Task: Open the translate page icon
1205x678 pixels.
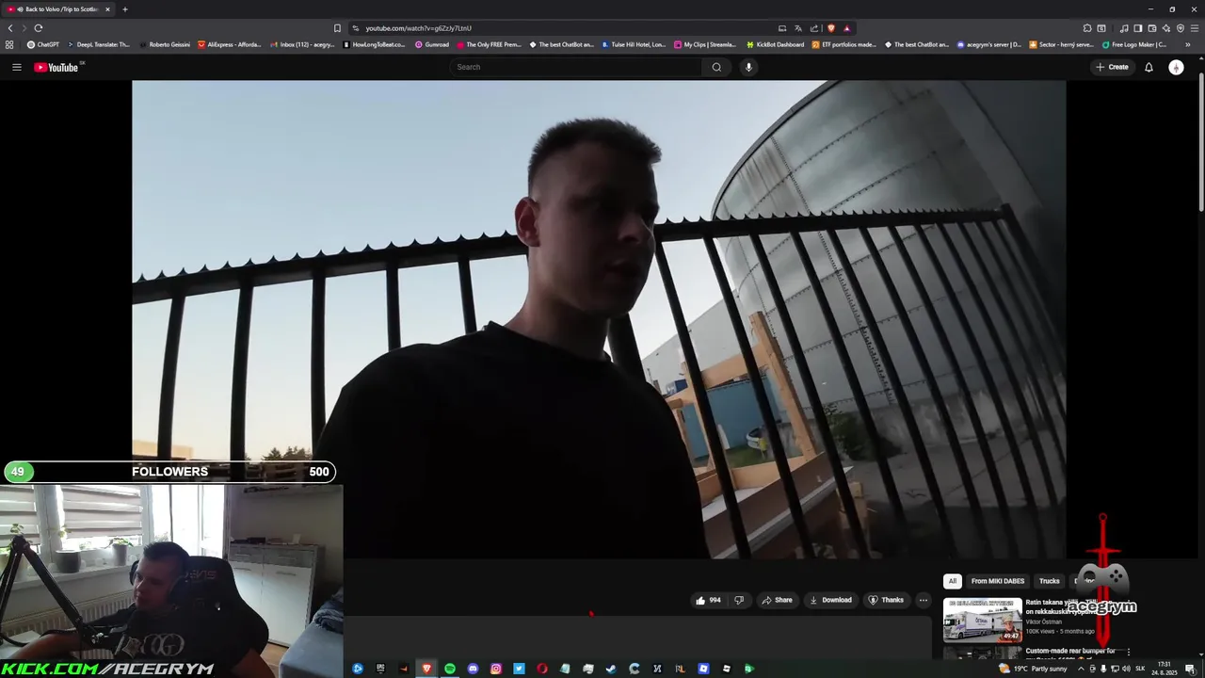Action: click(798, 28)
